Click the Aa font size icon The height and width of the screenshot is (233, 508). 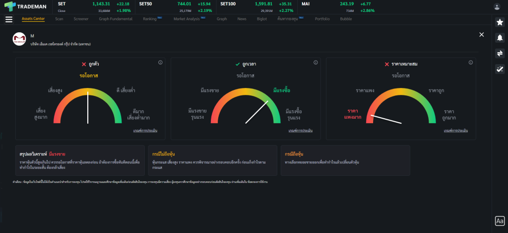[500, 221]
